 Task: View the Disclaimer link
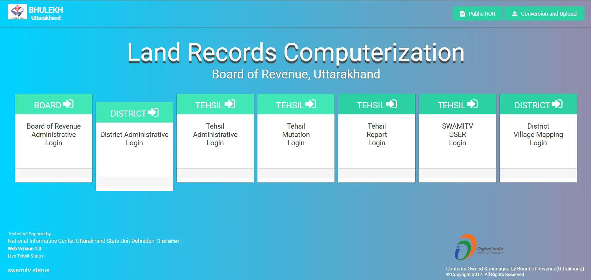[168, 241]
